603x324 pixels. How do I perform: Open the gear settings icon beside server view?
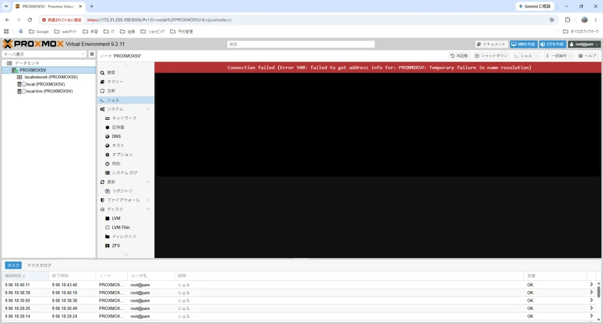click(92, 54)
